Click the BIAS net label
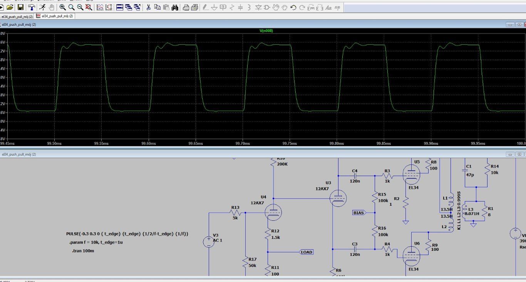Image resolution: width=526 pixels, height=282 pixels. 358,213
